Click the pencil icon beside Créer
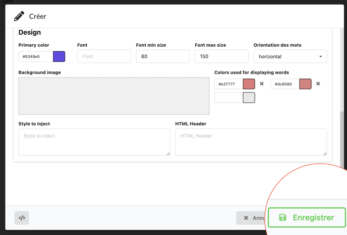 coord(19,16)
